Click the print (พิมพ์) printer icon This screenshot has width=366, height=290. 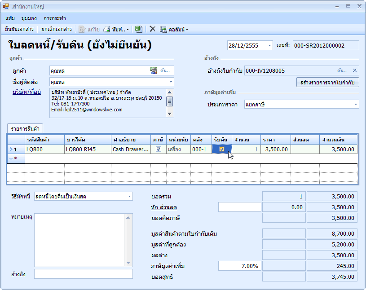pyautogui.click(x=107, y=29)
